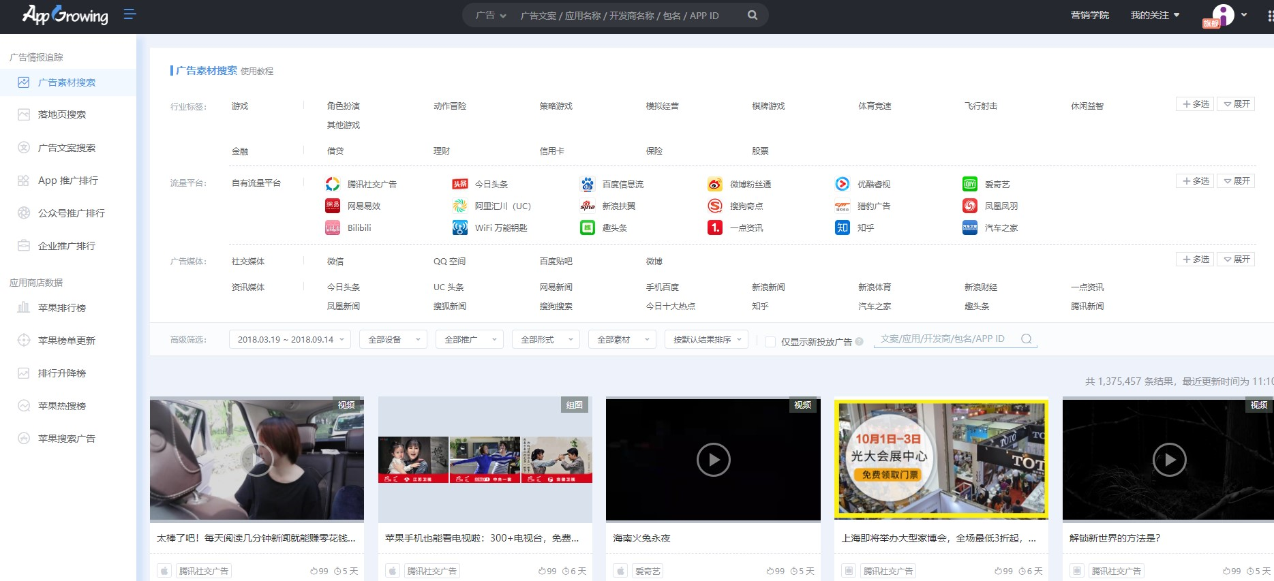1274x581 pixels.
Task: Open the 全部设备 dropdown
Action: pyautogui.click(x=393, y=339)
